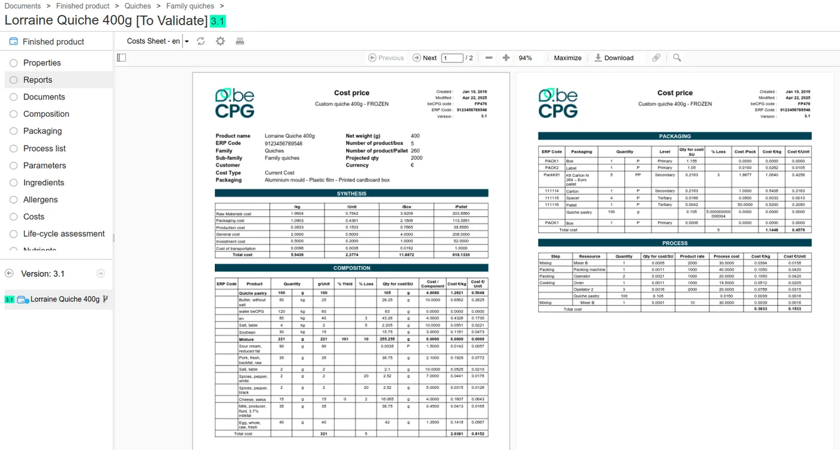Click the 3.1 version badge in the title
The height and width of the screenshot is (450, 840).
click(x=218, y=22)
